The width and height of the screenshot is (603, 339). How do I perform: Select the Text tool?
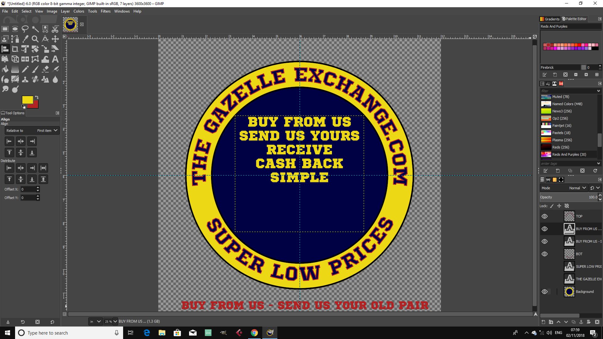click(x=55, y=59)
